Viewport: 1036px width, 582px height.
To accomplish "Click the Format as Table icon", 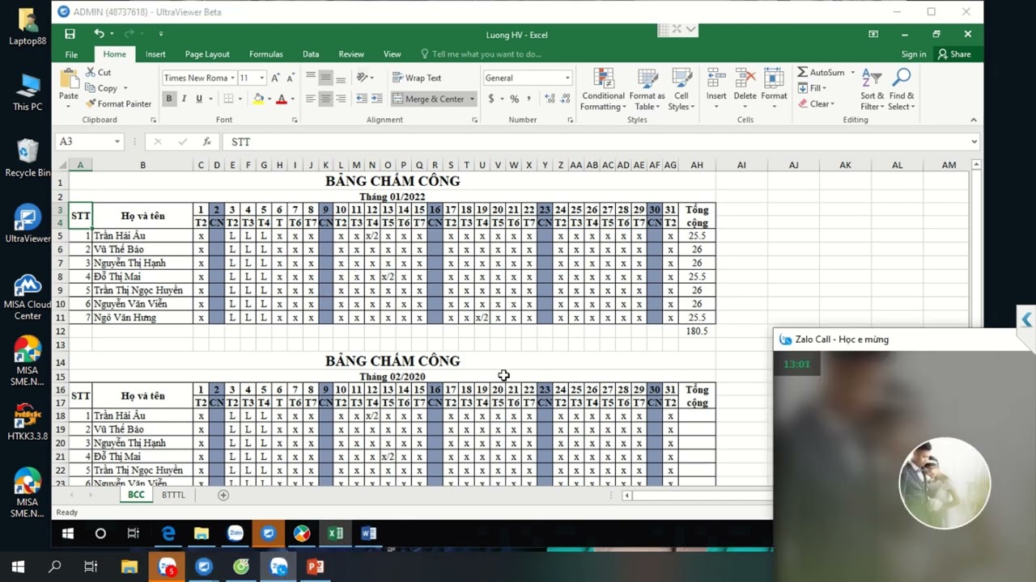I will (x=647, y=89).
